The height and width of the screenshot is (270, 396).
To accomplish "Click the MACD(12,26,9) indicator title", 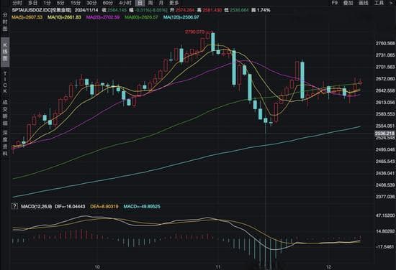I will tap(37, 207).
